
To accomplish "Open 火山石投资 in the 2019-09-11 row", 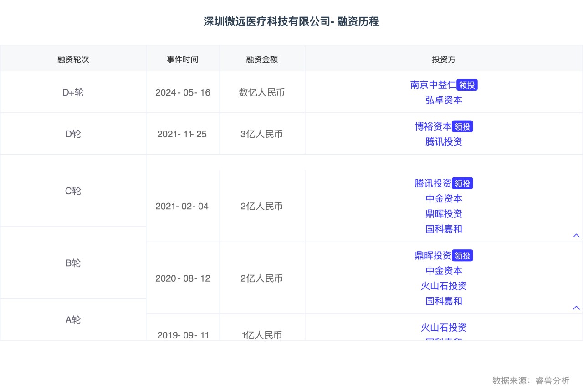I will point(444,328).
